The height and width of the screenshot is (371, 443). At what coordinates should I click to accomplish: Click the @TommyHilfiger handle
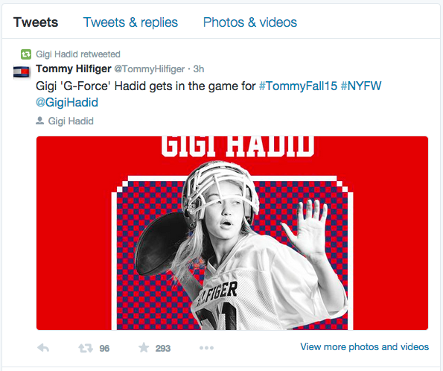point(149,69)
